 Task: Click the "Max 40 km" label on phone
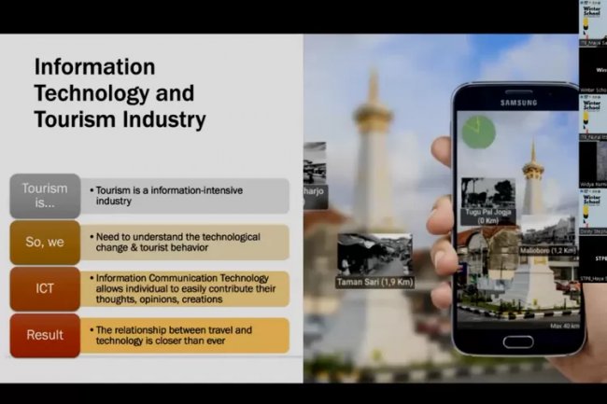pyautogui.click(x=565, y=327)
